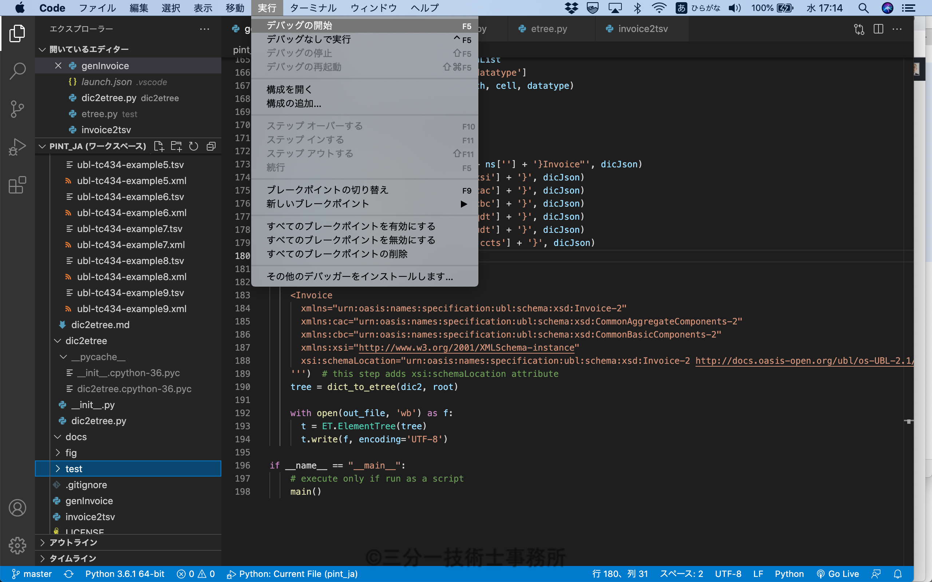The width and height of the screenshot is (932, 582).
Task: Expand the fig folder
Action: [58, 453]
